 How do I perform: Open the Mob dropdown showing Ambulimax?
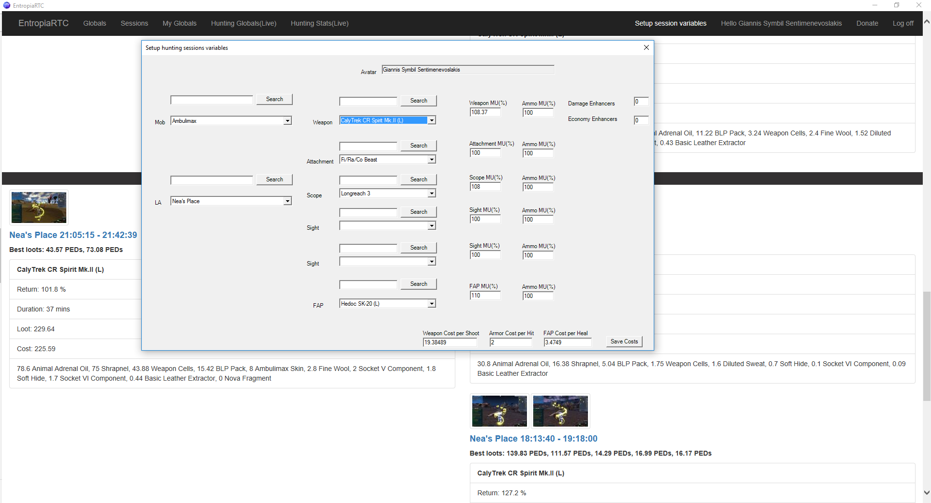pyautogui.click(x=287, y=121)
